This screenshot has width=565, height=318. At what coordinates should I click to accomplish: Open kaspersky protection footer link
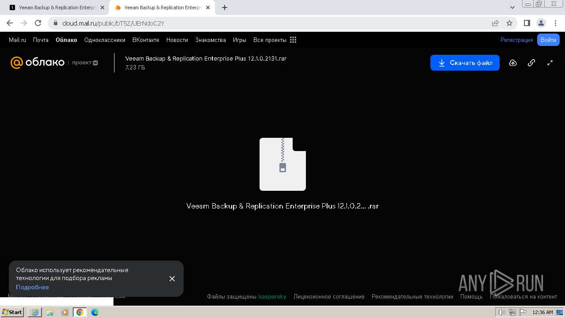(x=272, y=297)
